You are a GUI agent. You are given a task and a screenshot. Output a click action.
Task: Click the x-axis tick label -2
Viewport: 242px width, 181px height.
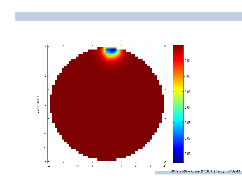coord(77,166)
